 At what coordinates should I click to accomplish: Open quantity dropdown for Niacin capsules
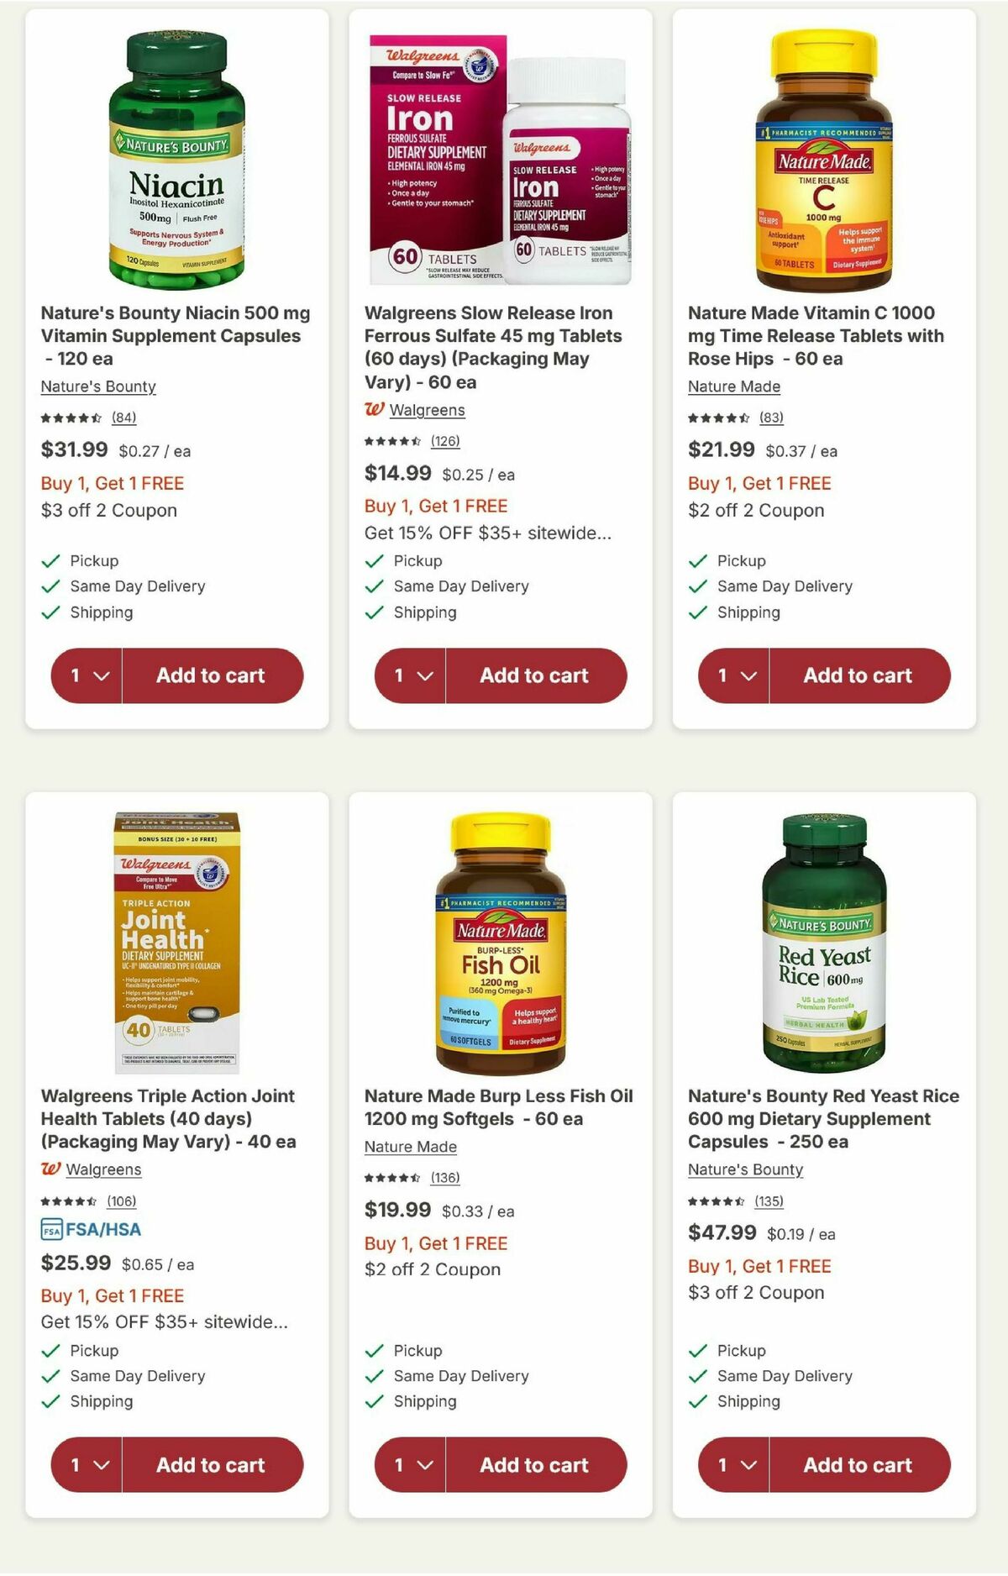pyautogui.click(x=85, y=675)
